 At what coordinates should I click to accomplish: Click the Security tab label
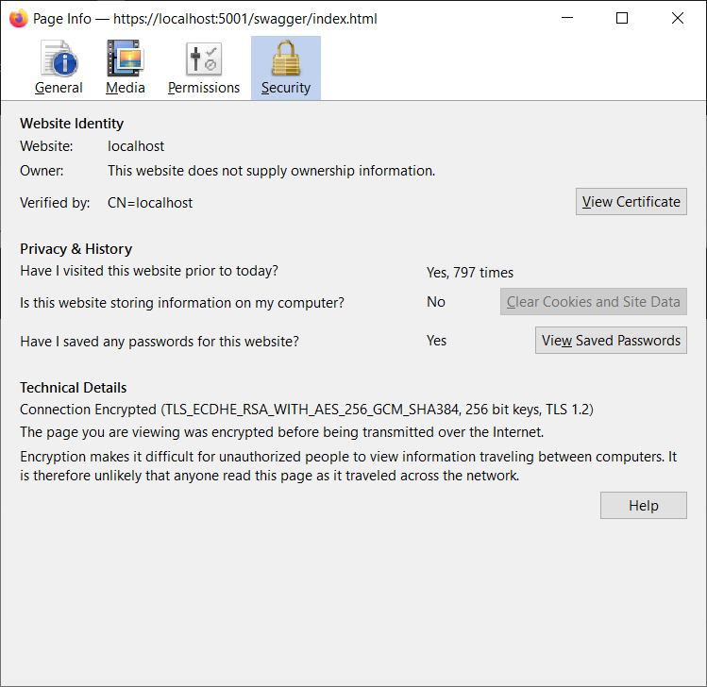point(286,88)
